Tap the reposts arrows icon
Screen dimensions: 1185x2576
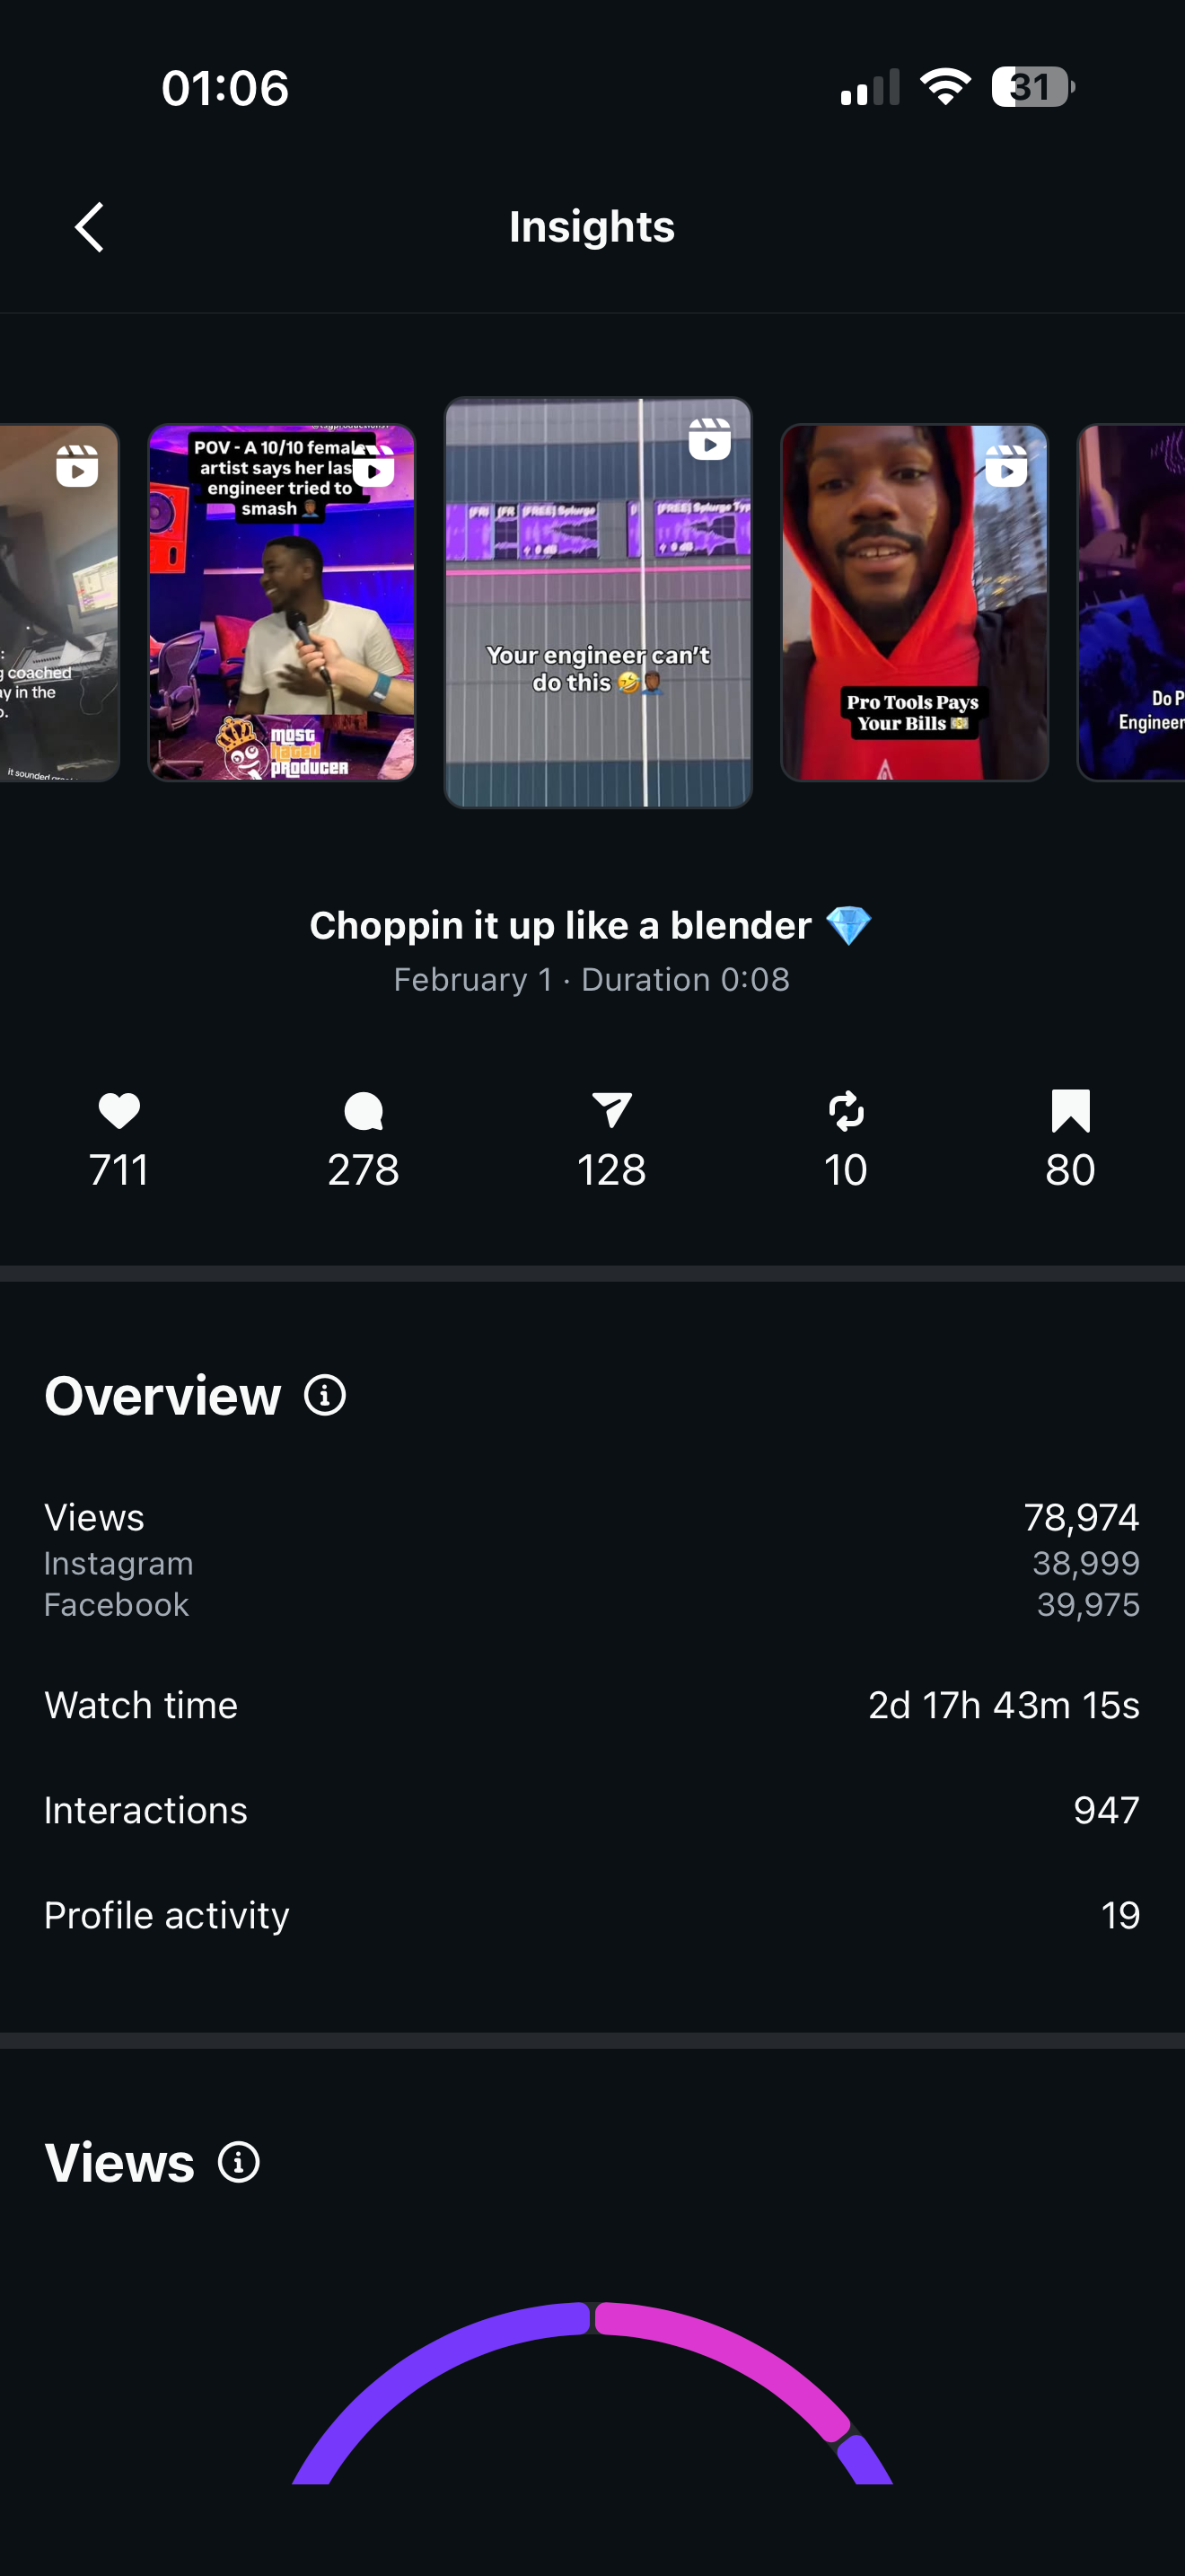click(x=846, y=1111)
